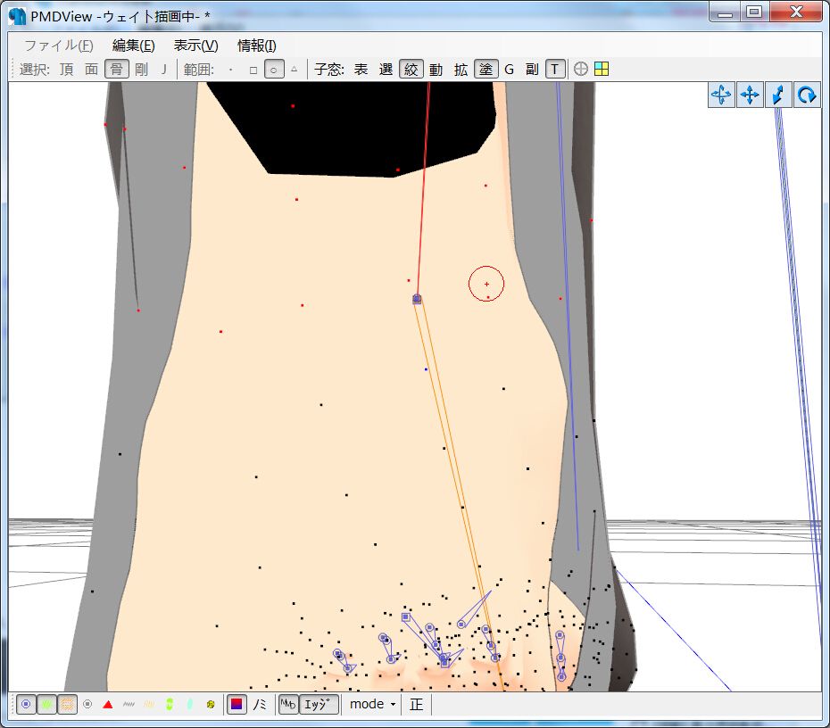The height and width of the screenshot is (728, 830).
Task: Click the 正 button in bottom toolbar
Action: (x=417, y=704)
